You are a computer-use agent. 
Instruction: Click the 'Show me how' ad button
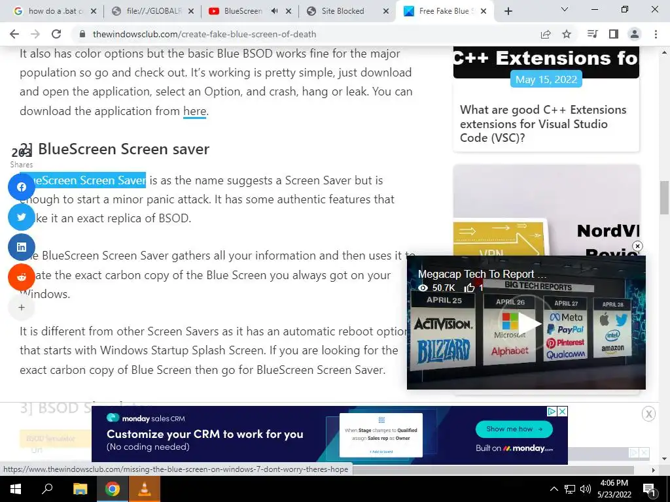[x=514, y=429]
